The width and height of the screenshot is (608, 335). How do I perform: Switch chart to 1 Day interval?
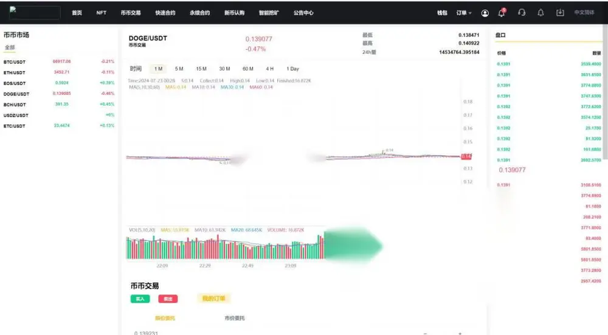(293, 69)
